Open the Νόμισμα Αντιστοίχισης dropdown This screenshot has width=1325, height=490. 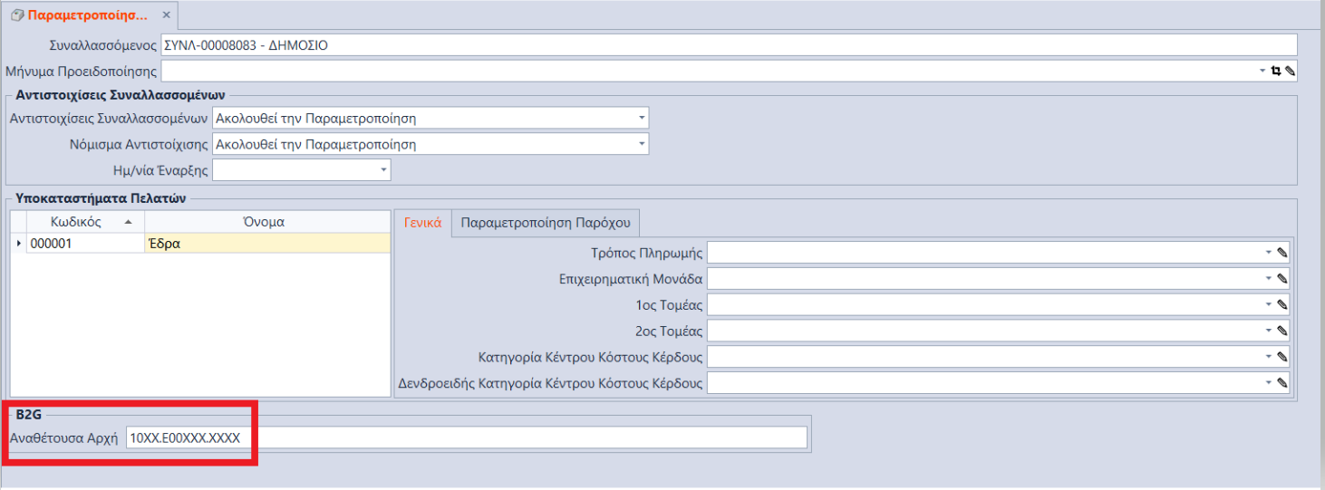pos(641,144)
